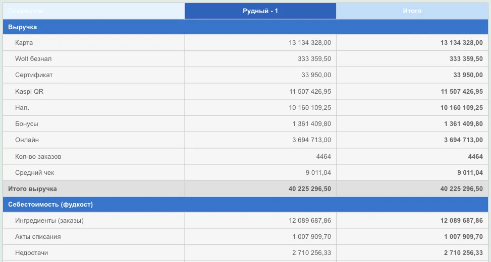Click the Итого column header

coord(412,11)
